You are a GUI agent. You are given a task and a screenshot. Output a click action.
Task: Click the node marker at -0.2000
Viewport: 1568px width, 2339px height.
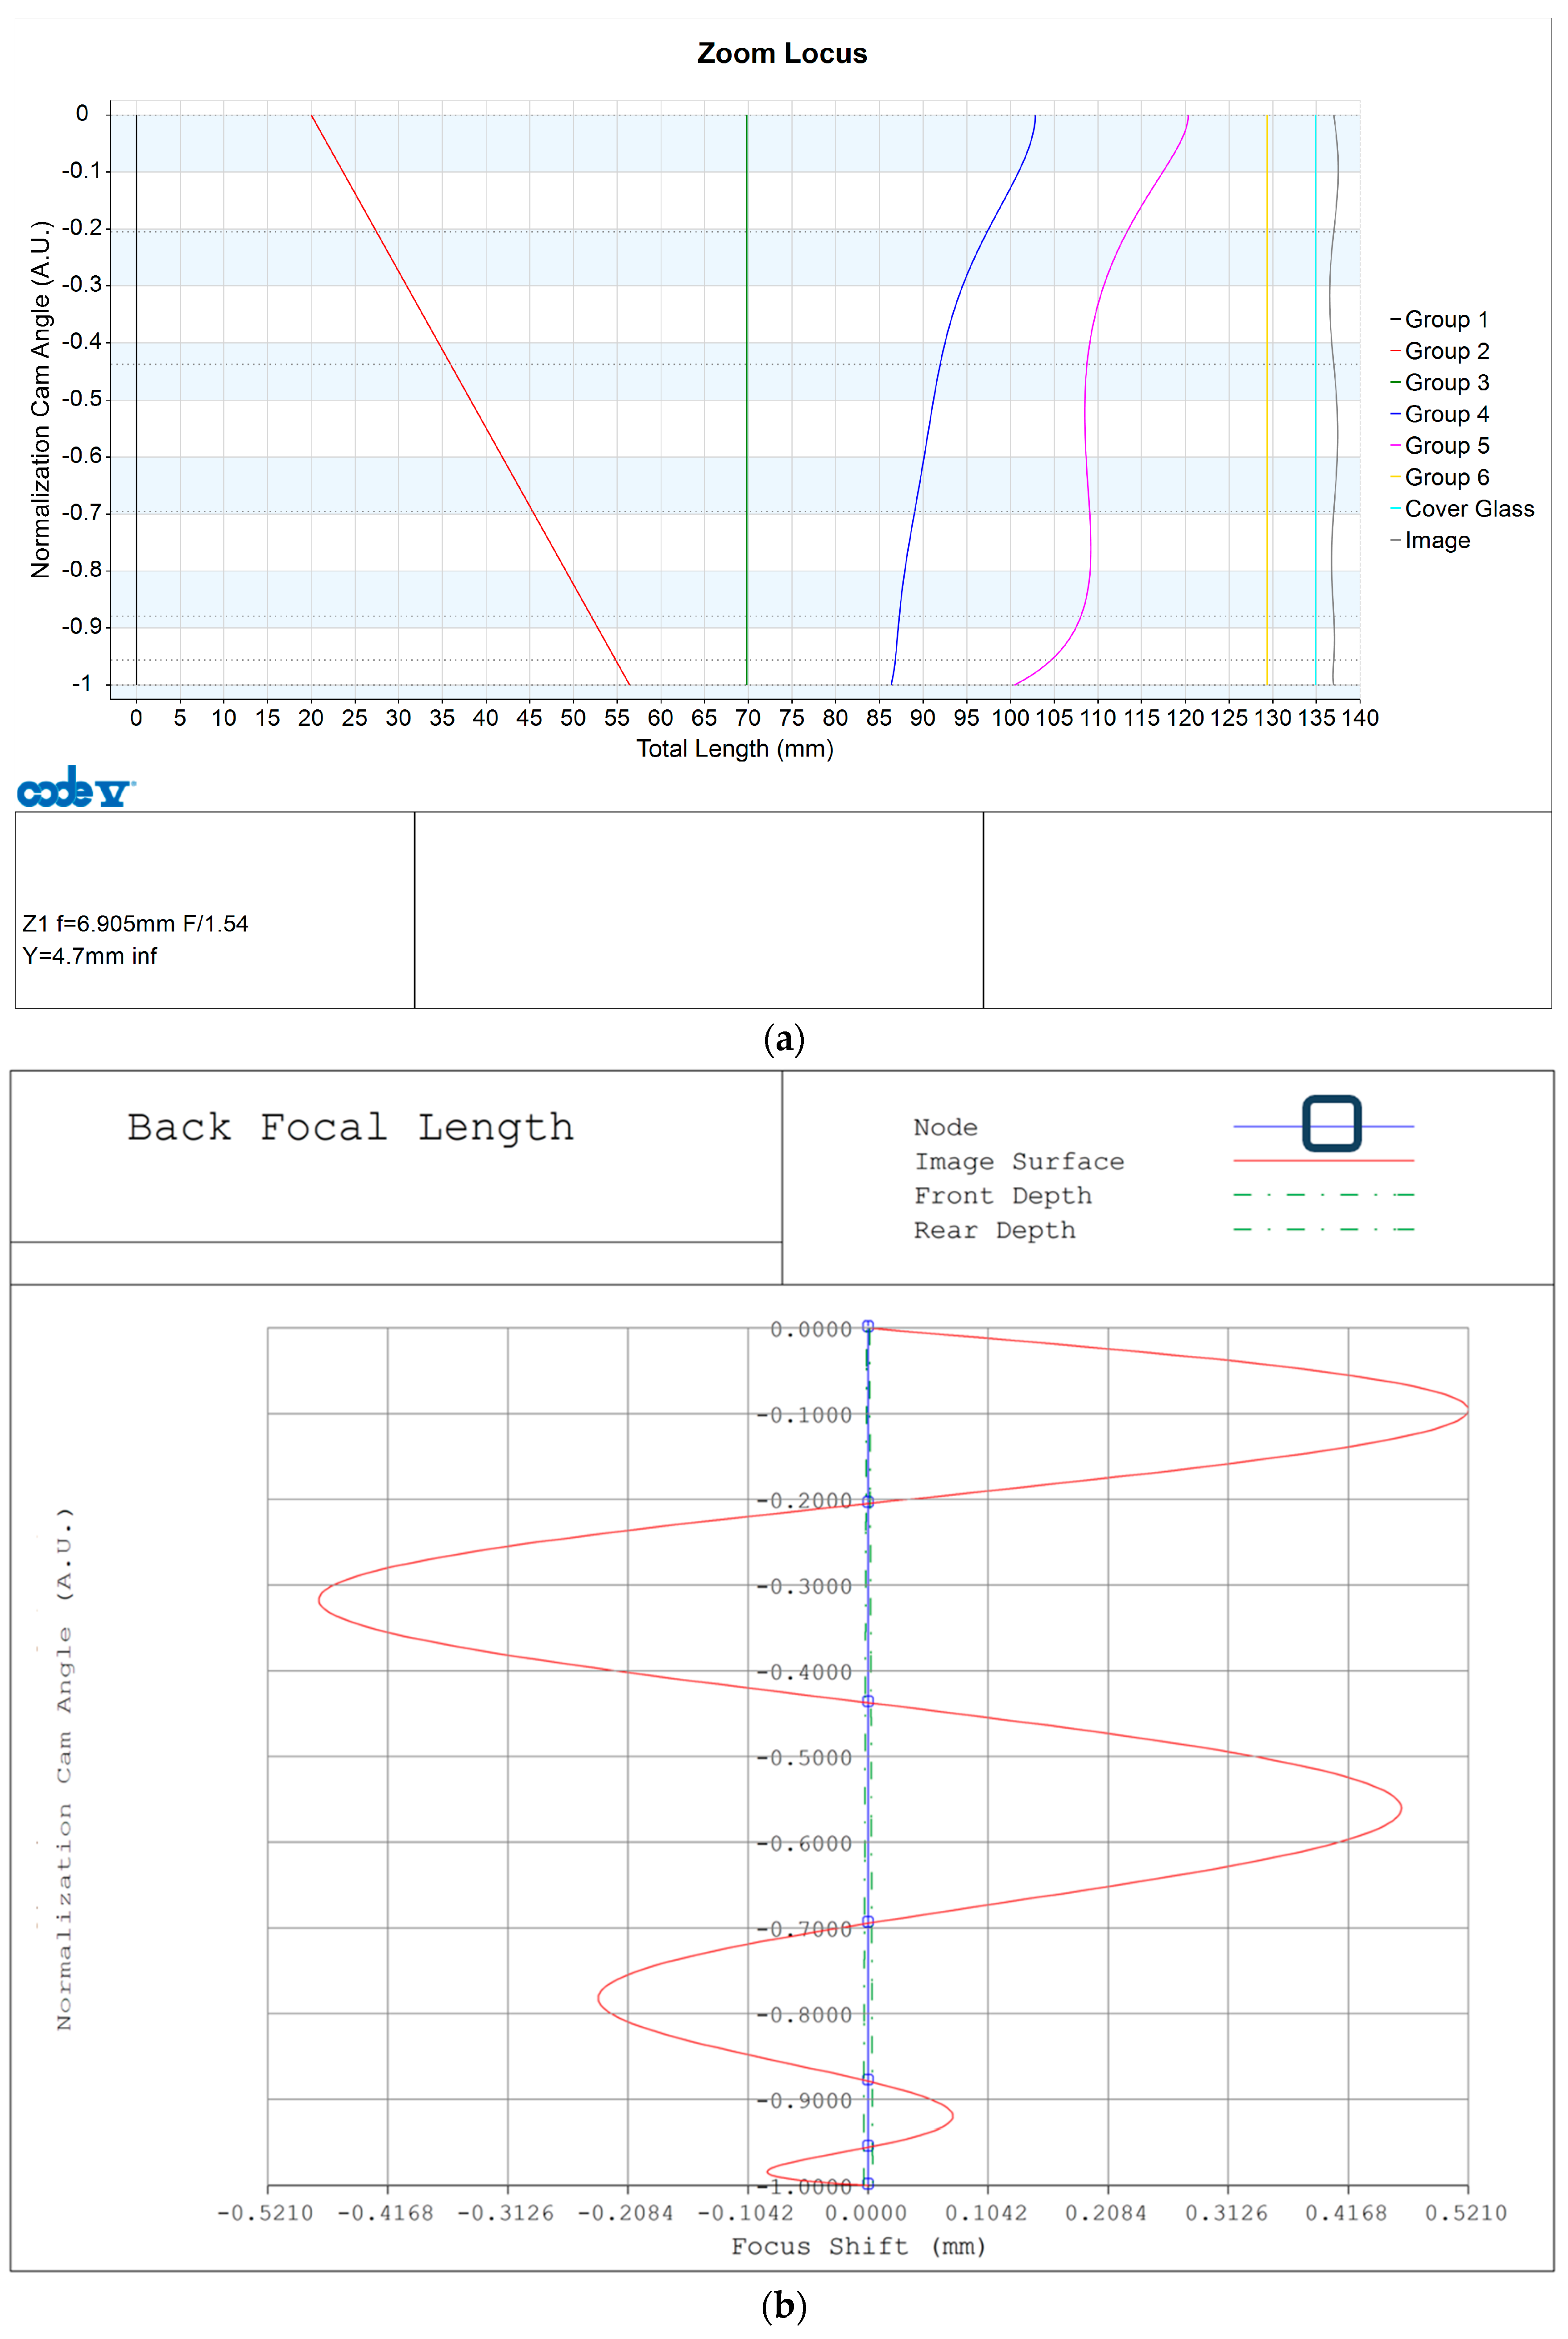(x=868, y=1502)
